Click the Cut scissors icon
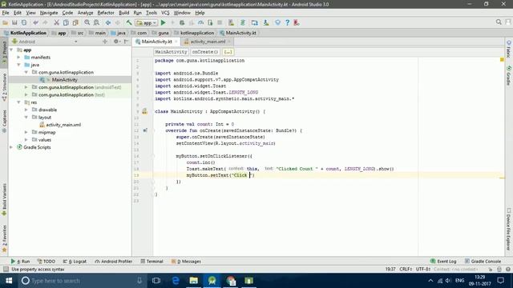The height and width of the screenshot is (288, 513). (x=57, y=22)
